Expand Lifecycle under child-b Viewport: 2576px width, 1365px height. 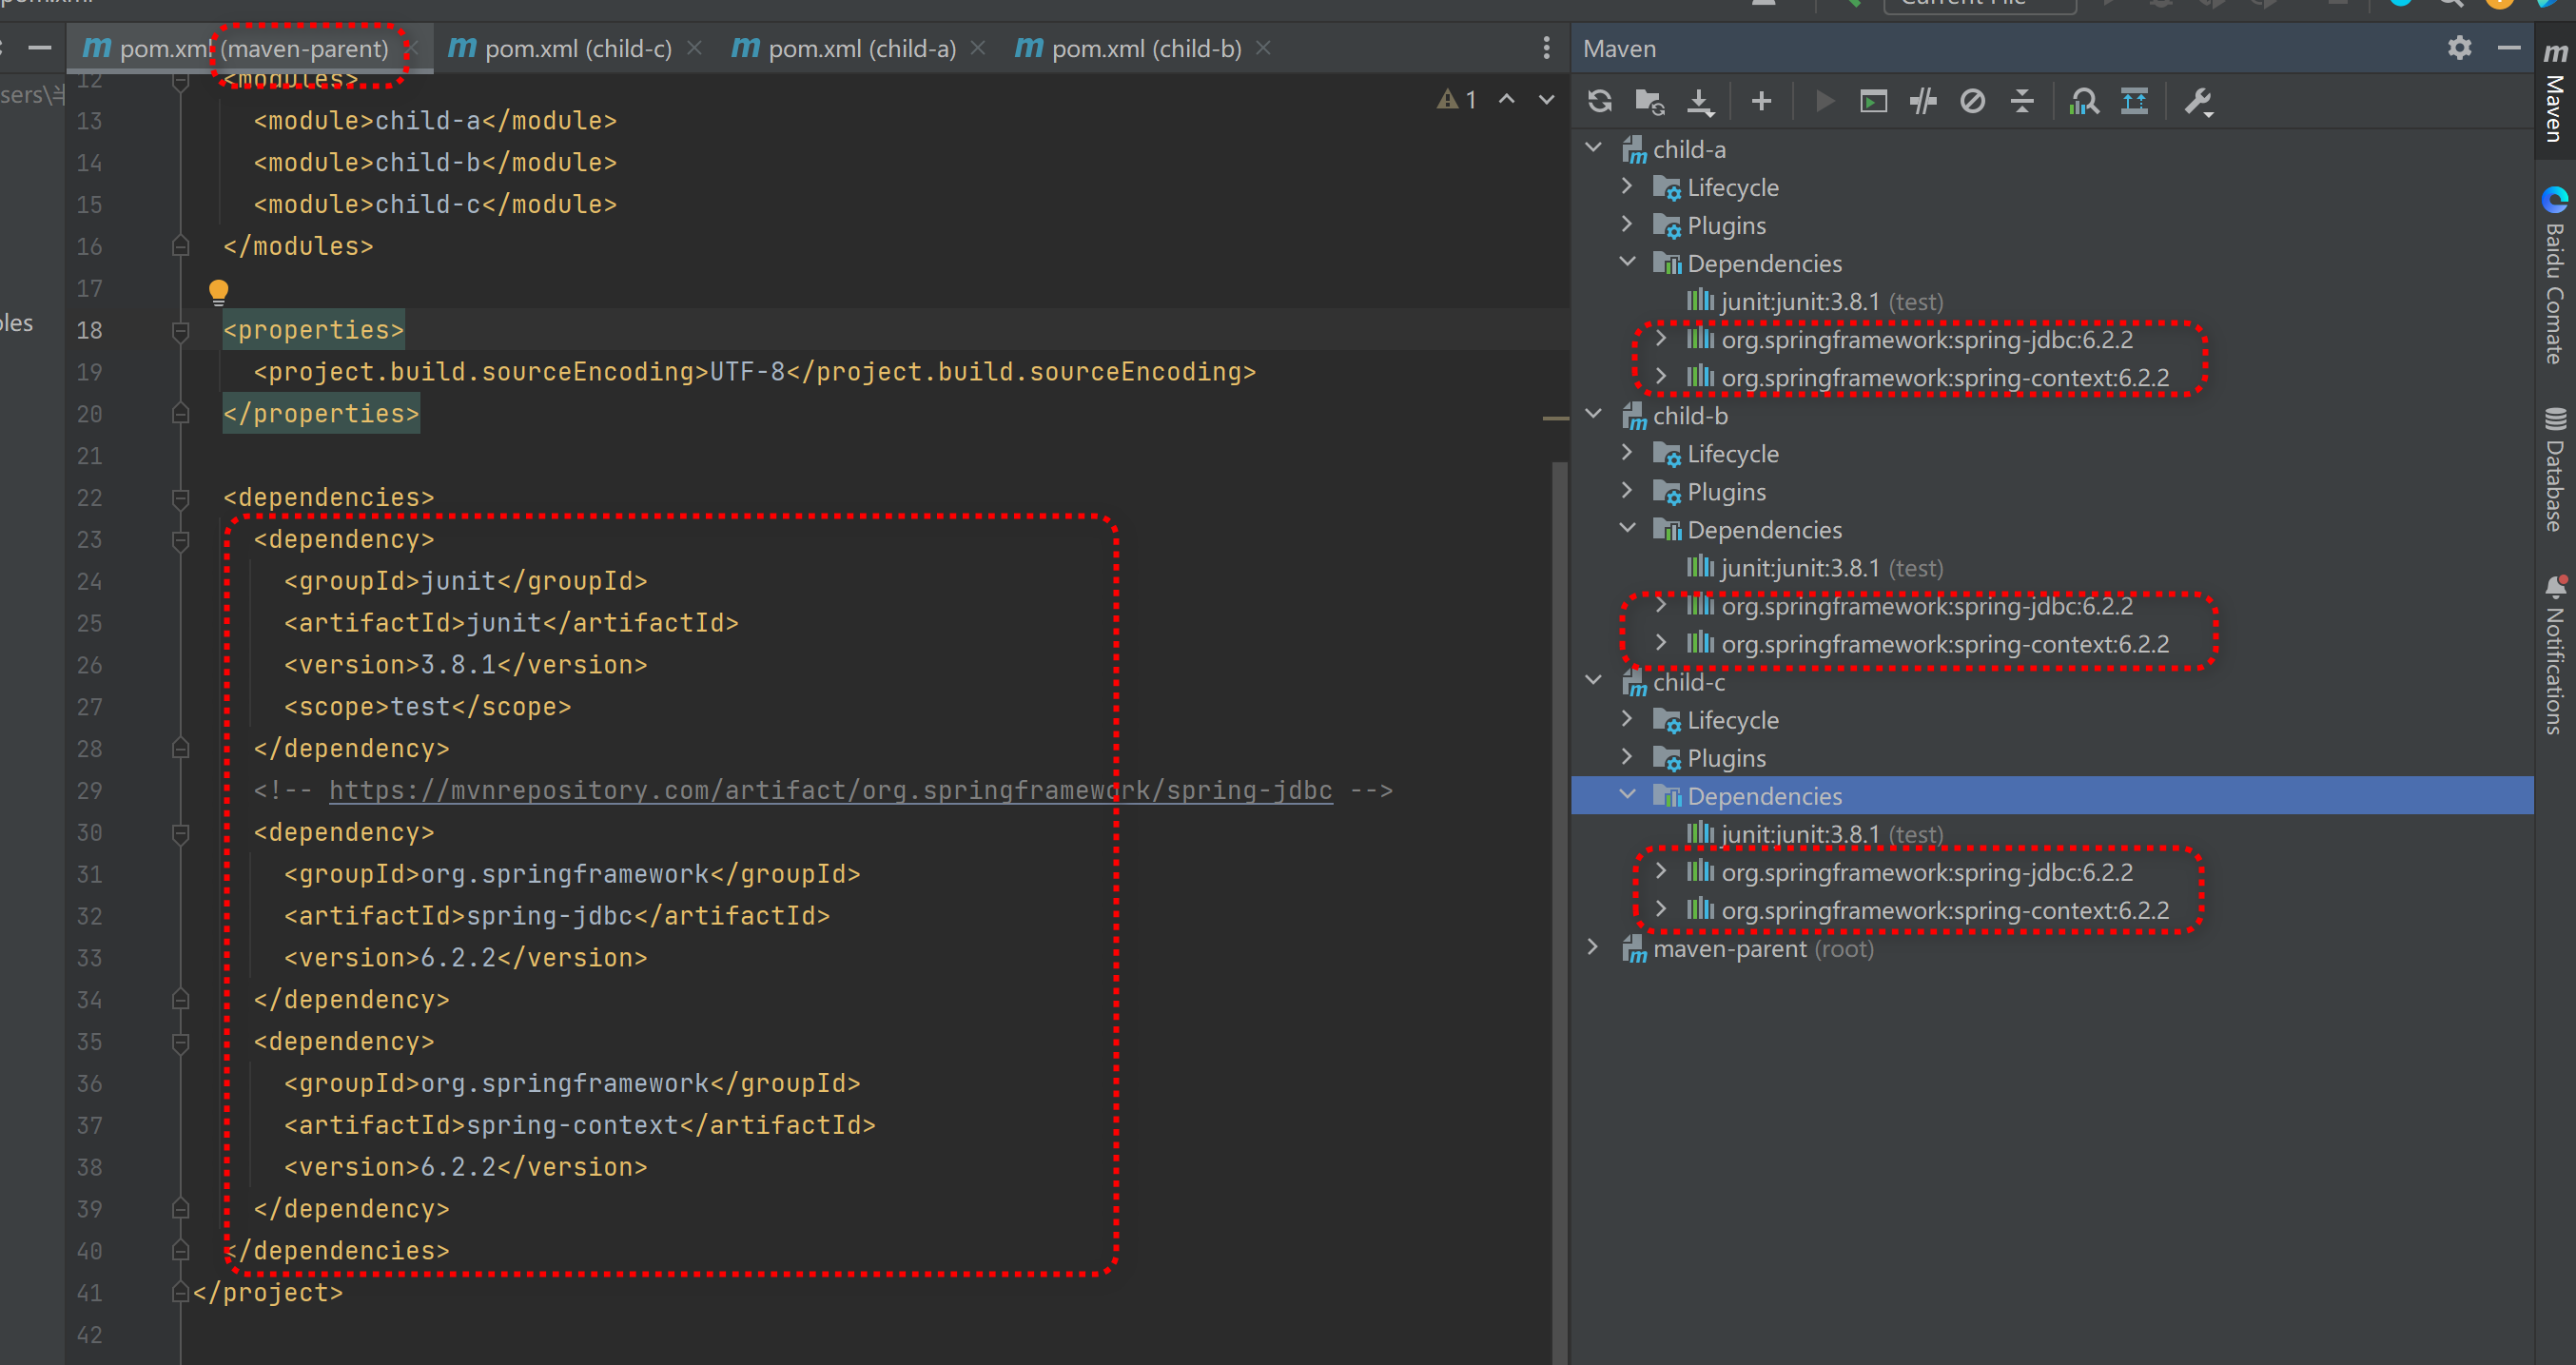pos(1627,453)
